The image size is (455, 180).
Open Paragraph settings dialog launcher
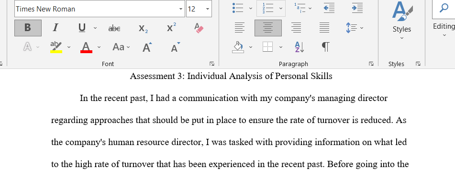371,64
